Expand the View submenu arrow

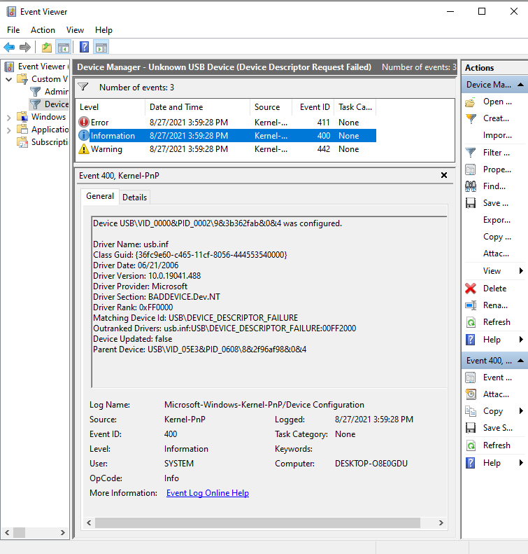[521, 271]
